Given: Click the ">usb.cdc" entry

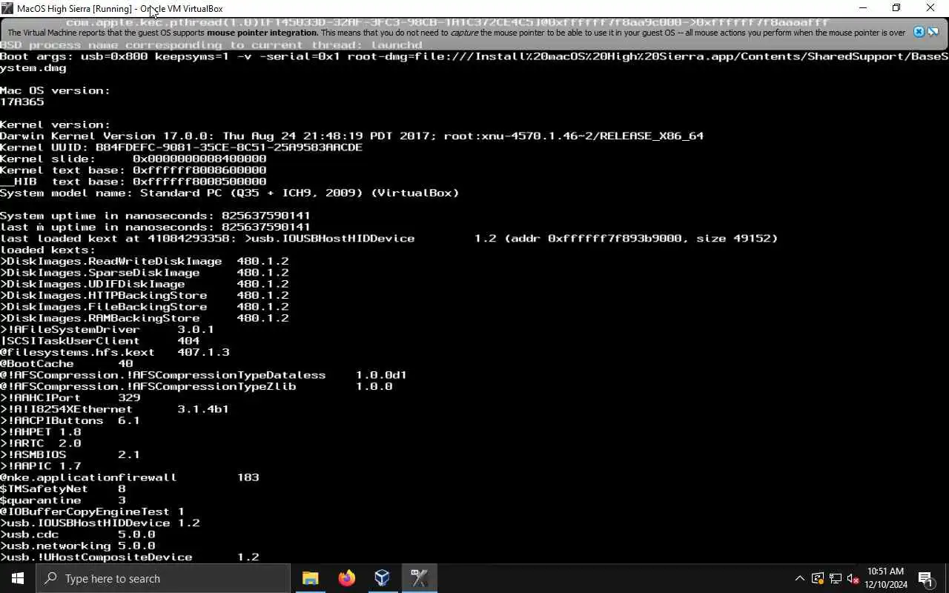Looking at the screenshot, I should 77,534.
